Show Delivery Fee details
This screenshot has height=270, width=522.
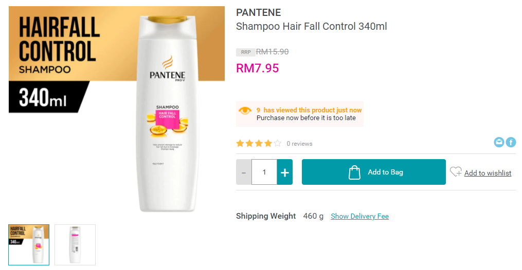pos(359,216)
